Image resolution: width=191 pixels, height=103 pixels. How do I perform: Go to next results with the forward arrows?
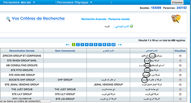click(x=120, y=45)
